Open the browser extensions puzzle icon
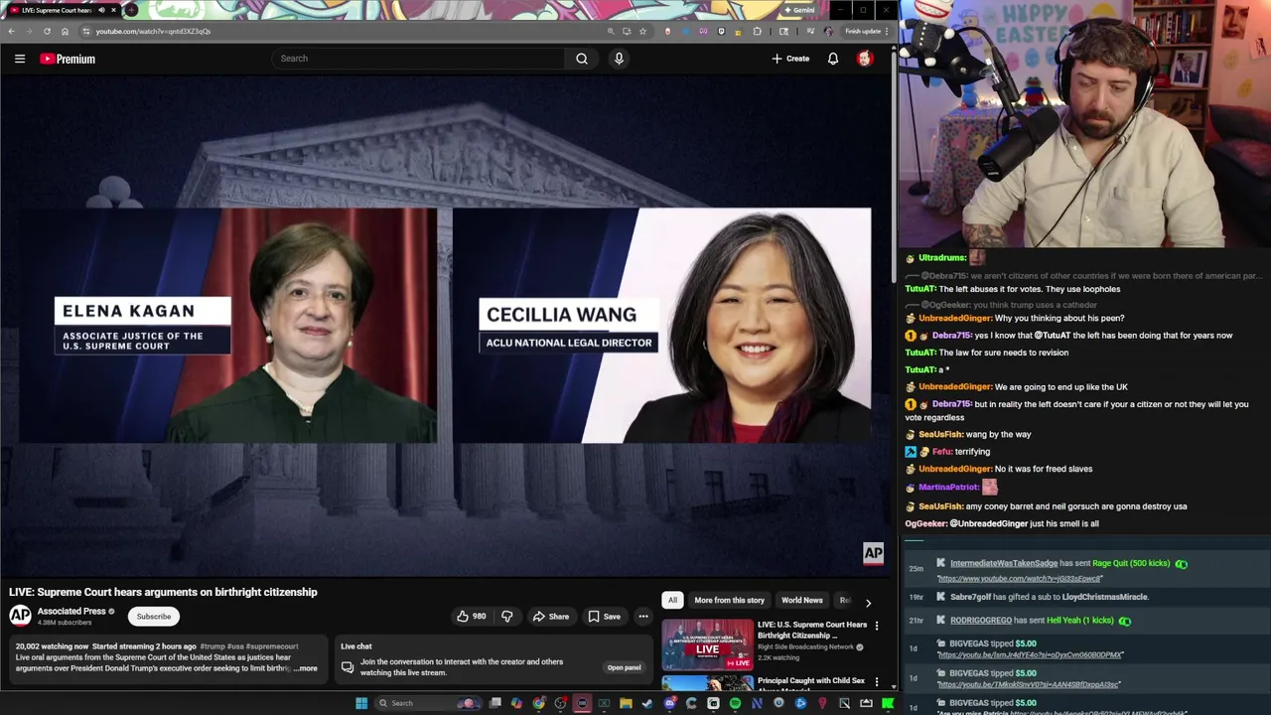The width and height of the screenshot is (1271, 715). (x=758, y=31)
